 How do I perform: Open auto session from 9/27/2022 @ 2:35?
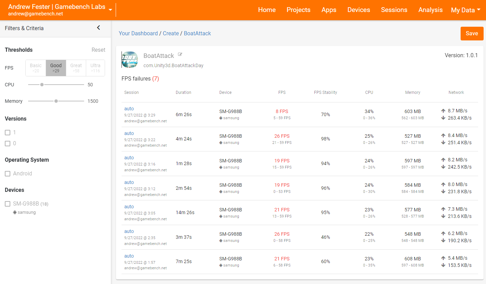click(129, 231)
